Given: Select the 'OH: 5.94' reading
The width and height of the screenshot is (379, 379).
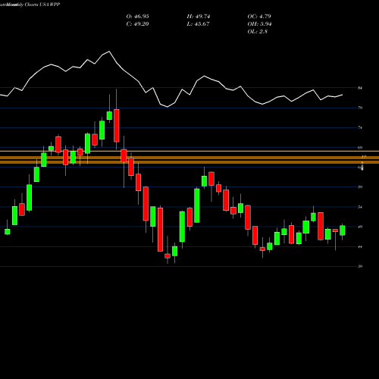Looking at the screenshot, I should point(259,24).
